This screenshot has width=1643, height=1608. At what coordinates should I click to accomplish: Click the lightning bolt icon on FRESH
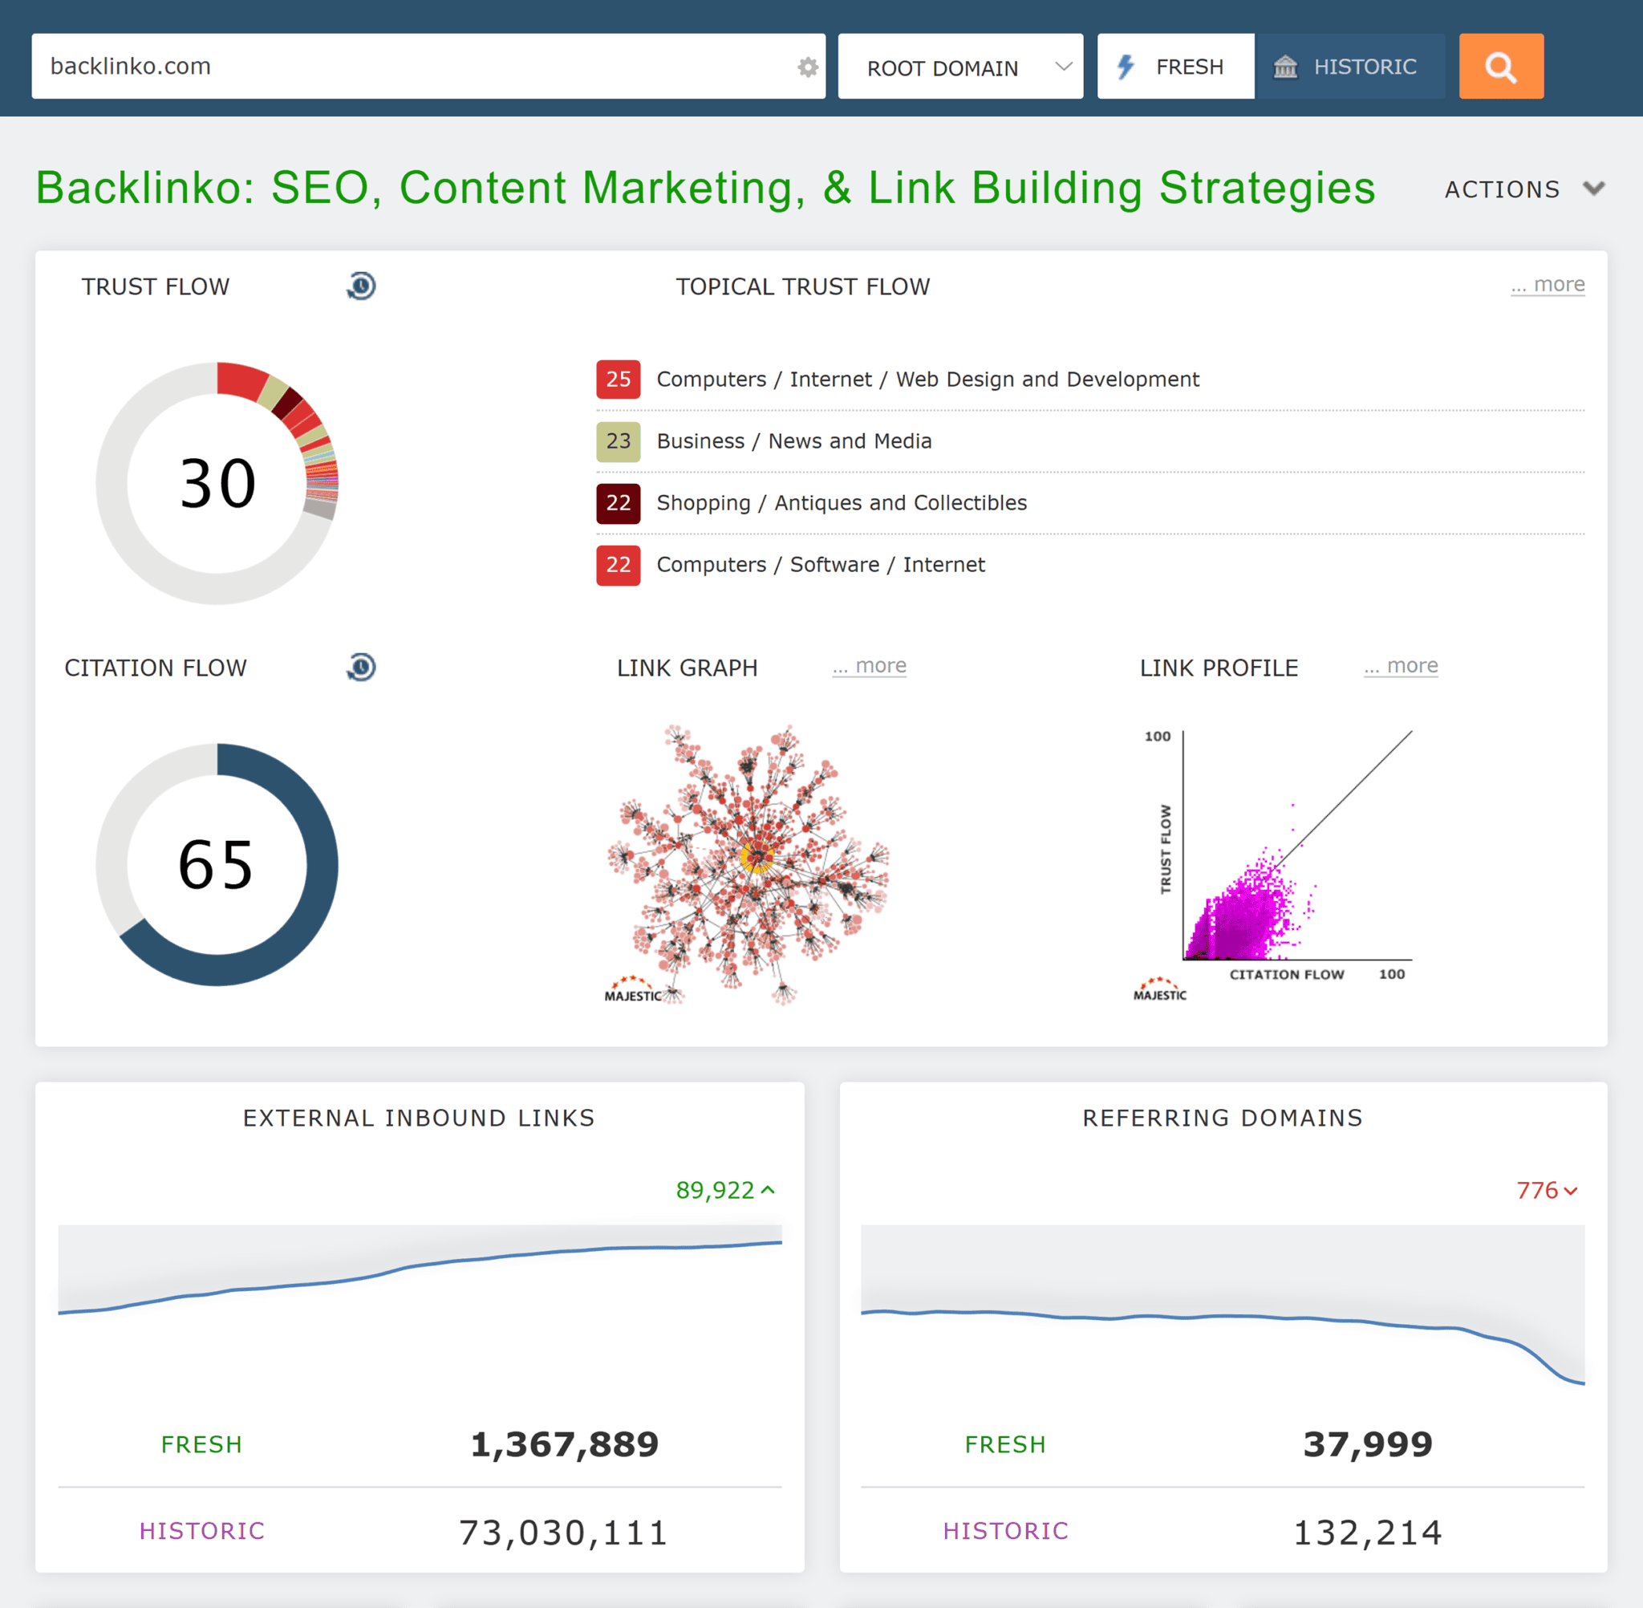(1127, 66)
